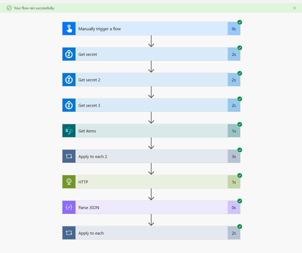Dismiss the flow ran successfully banner
The width and height of the screenshot is (302, 253).
[x=294, y=8]
